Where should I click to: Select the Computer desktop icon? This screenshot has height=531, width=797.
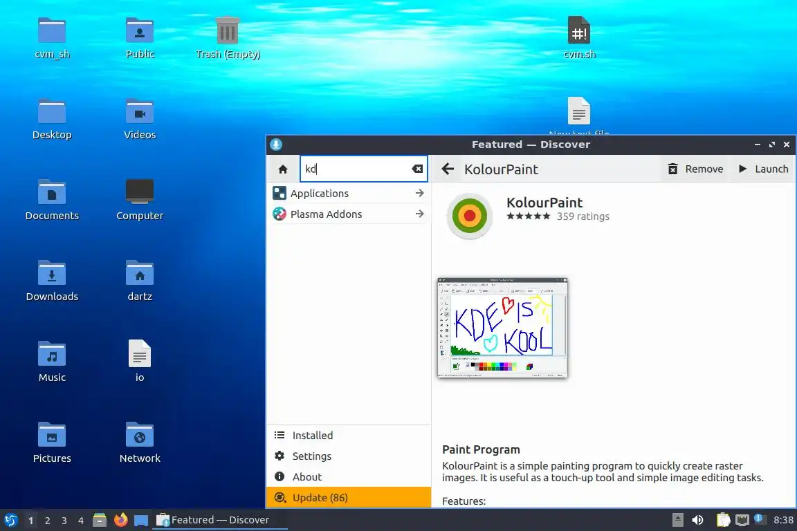click(x=140, y=200)
